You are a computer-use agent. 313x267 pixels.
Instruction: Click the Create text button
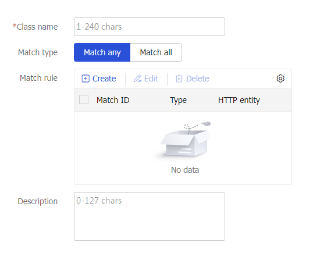[x=104, y=79]
